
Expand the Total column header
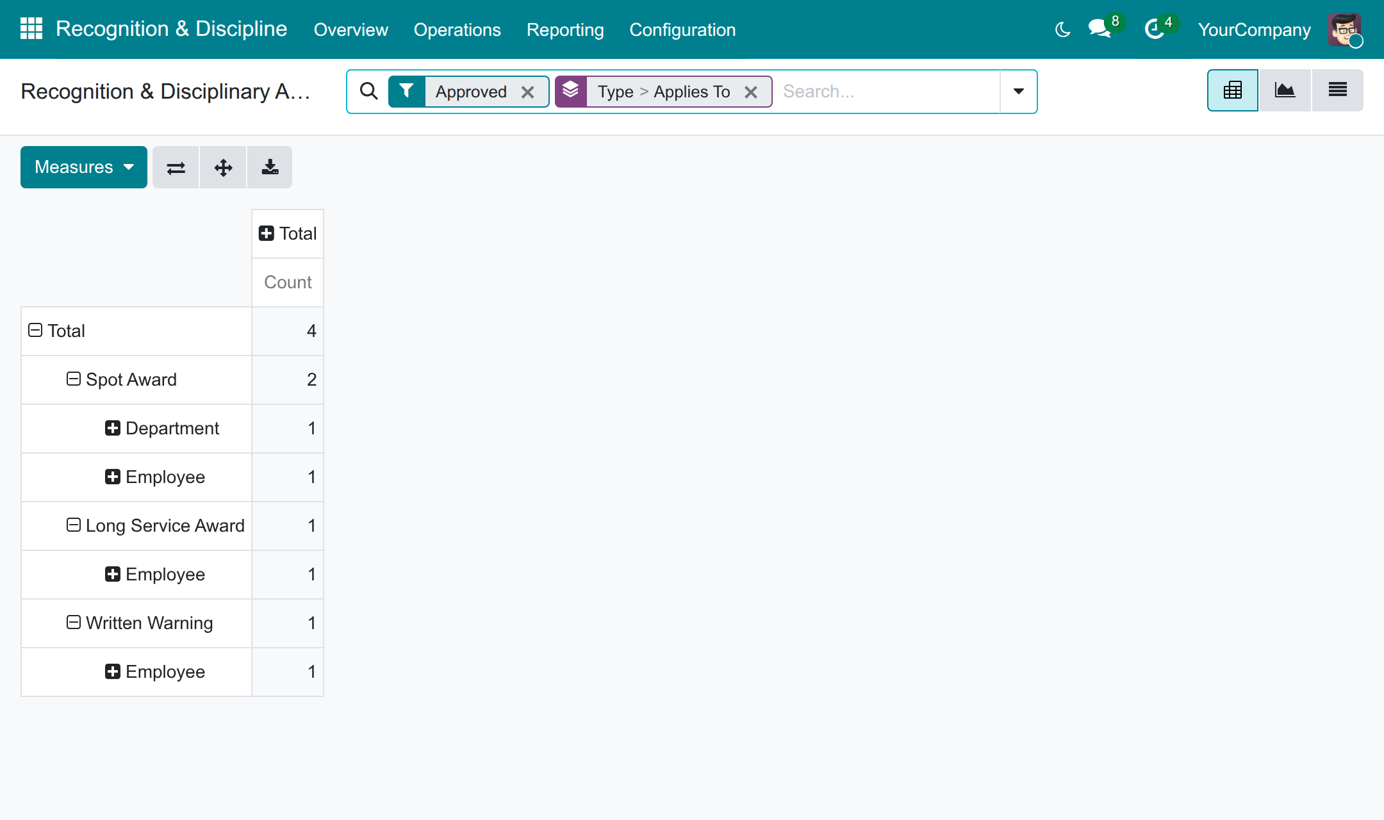click(288, 233)
